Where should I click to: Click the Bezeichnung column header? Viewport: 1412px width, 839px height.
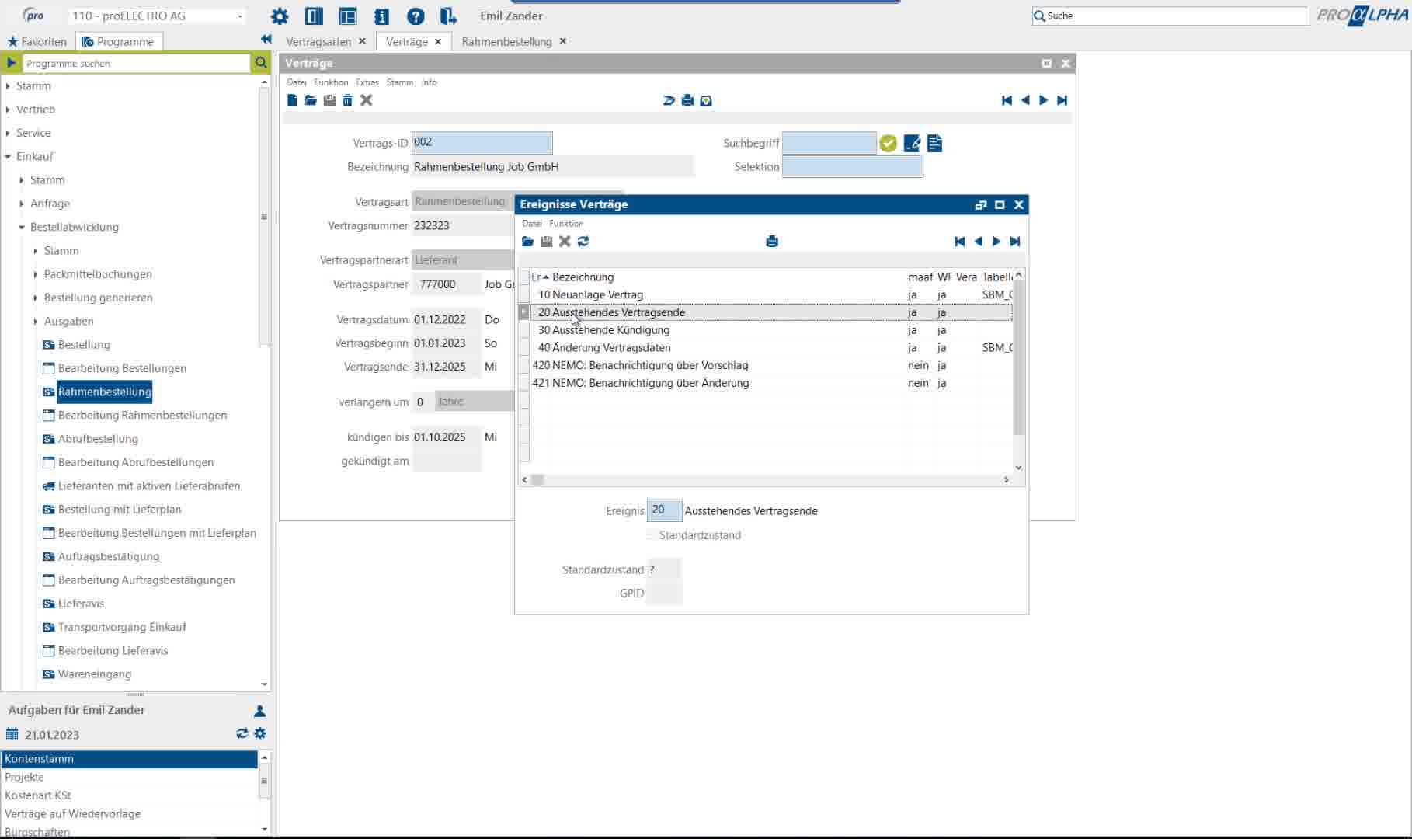pyautogui.click(x=583, y=277)
